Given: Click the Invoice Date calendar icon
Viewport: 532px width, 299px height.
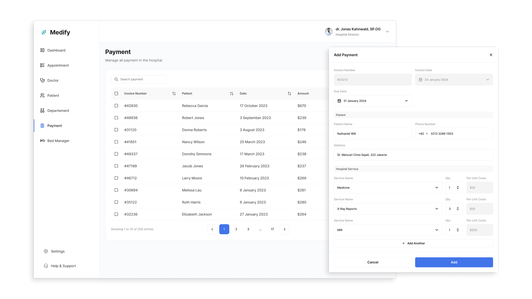Looking at the screenshot, I should pos(420,80).
